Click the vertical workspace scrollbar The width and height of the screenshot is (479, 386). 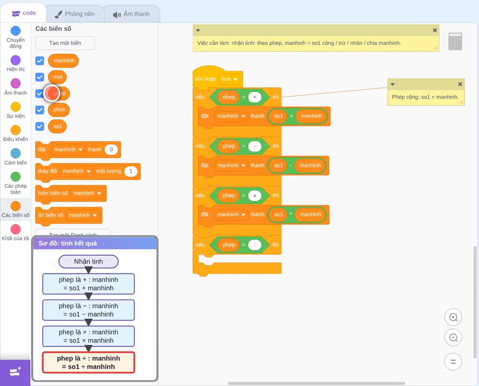(x=475, y=302)
